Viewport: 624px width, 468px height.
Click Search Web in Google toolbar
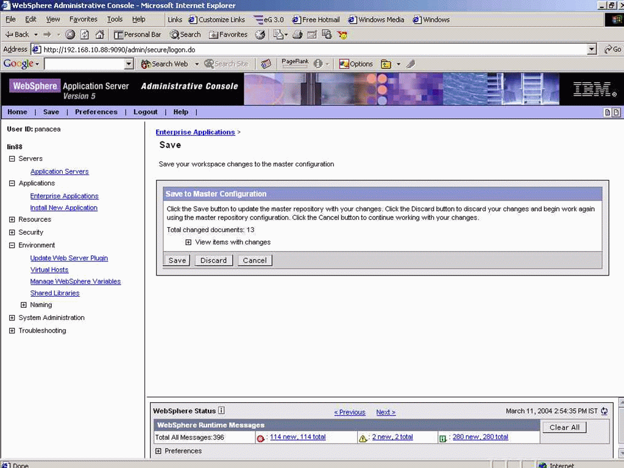pos(165,63)
